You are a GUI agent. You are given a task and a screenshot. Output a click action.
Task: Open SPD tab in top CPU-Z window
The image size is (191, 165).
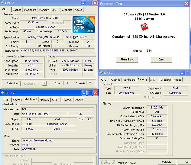pos(54,10)
